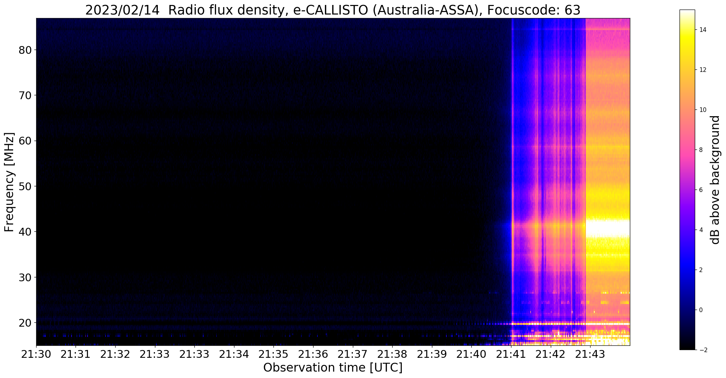Pick the colorbar tick labeled 10

[x=702, y=110]
